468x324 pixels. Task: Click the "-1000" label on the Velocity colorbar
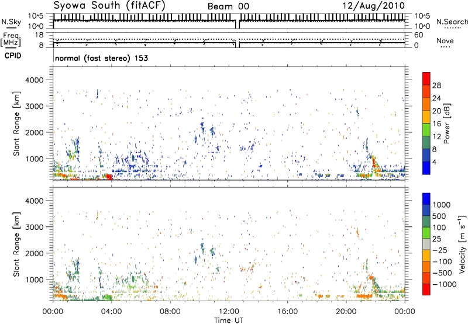coord(445,284)
